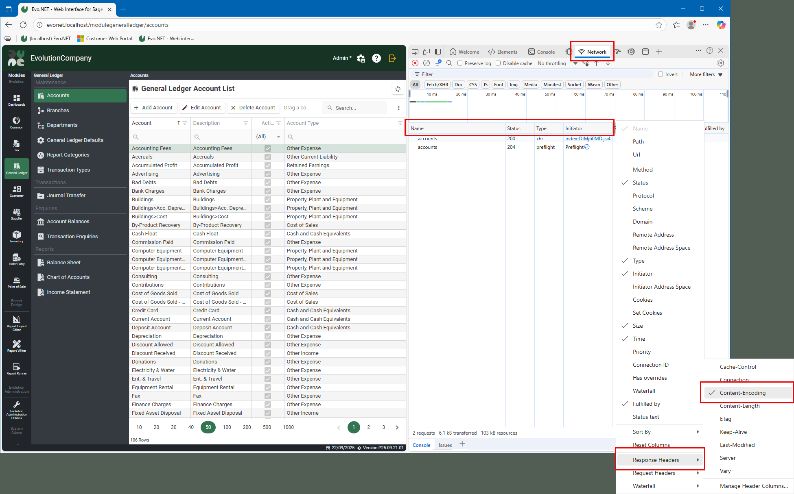
Task: Select page size 100 in pager
Action: coord(227,427)
